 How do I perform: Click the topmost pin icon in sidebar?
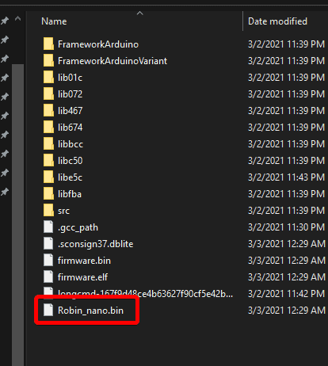(x=5, y=21)
